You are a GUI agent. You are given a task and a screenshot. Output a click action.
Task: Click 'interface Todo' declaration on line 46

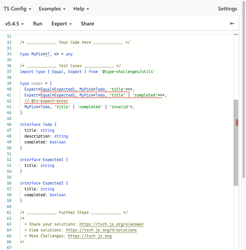pyautogui.click(x=36, y=125)
